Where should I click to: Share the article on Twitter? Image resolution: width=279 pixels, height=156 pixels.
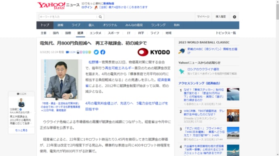pyautogui.click(x=96, y=52)
